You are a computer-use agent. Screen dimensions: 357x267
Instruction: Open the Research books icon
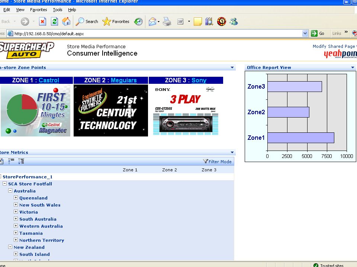point(209,22)
